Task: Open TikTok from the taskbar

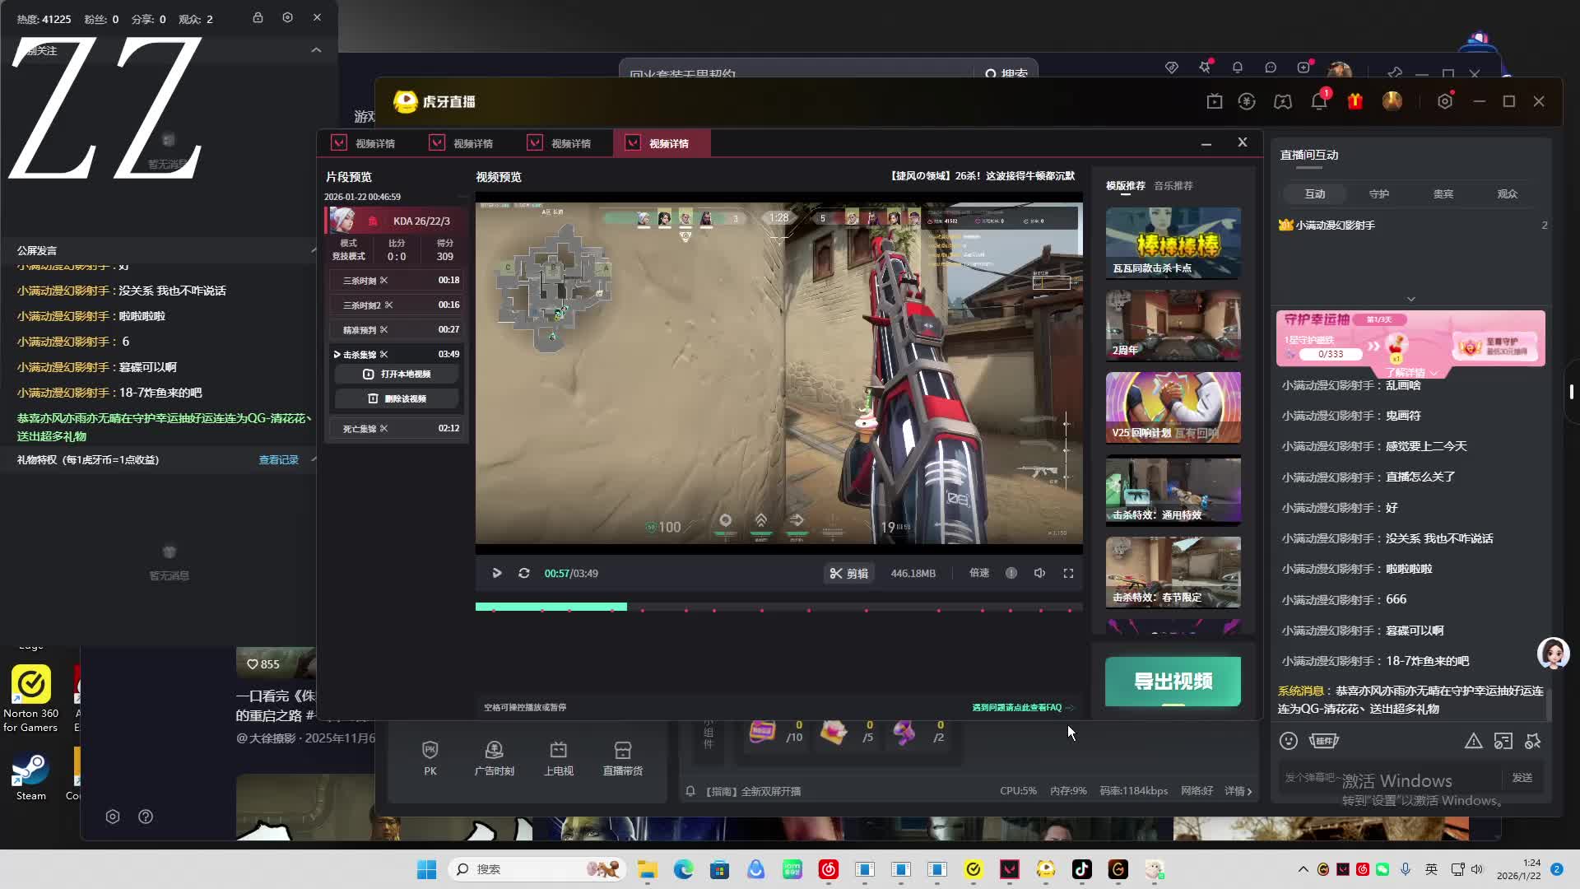Action: click(1081, 869)
